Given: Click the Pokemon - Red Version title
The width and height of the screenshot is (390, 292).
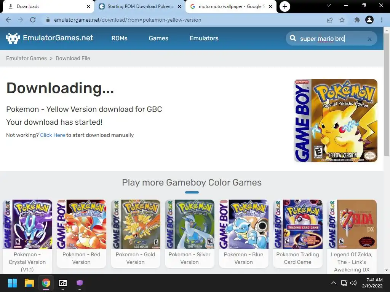Looking at the screenshot, I should [82, 258].
